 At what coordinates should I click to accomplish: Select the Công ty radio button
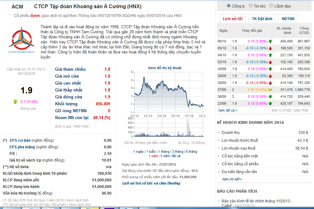tap(228, 6)
